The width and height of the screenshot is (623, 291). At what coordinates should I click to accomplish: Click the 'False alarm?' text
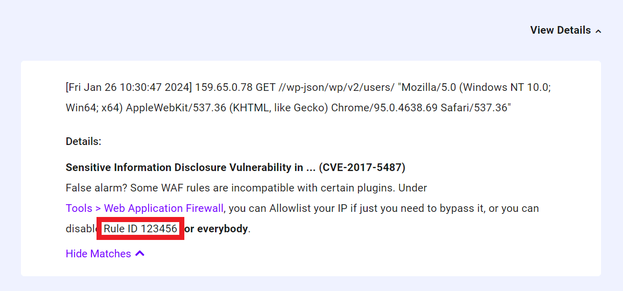tap(97, 188)
